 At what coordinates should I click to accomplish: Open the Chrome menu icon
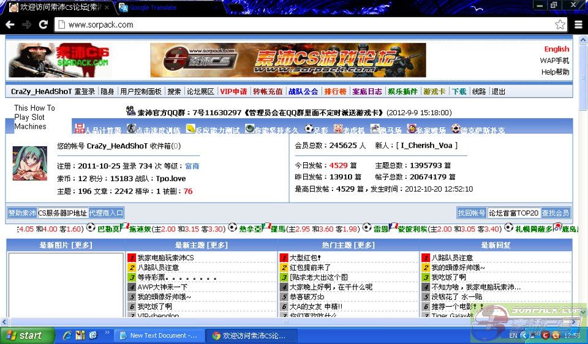coord(579,24)
